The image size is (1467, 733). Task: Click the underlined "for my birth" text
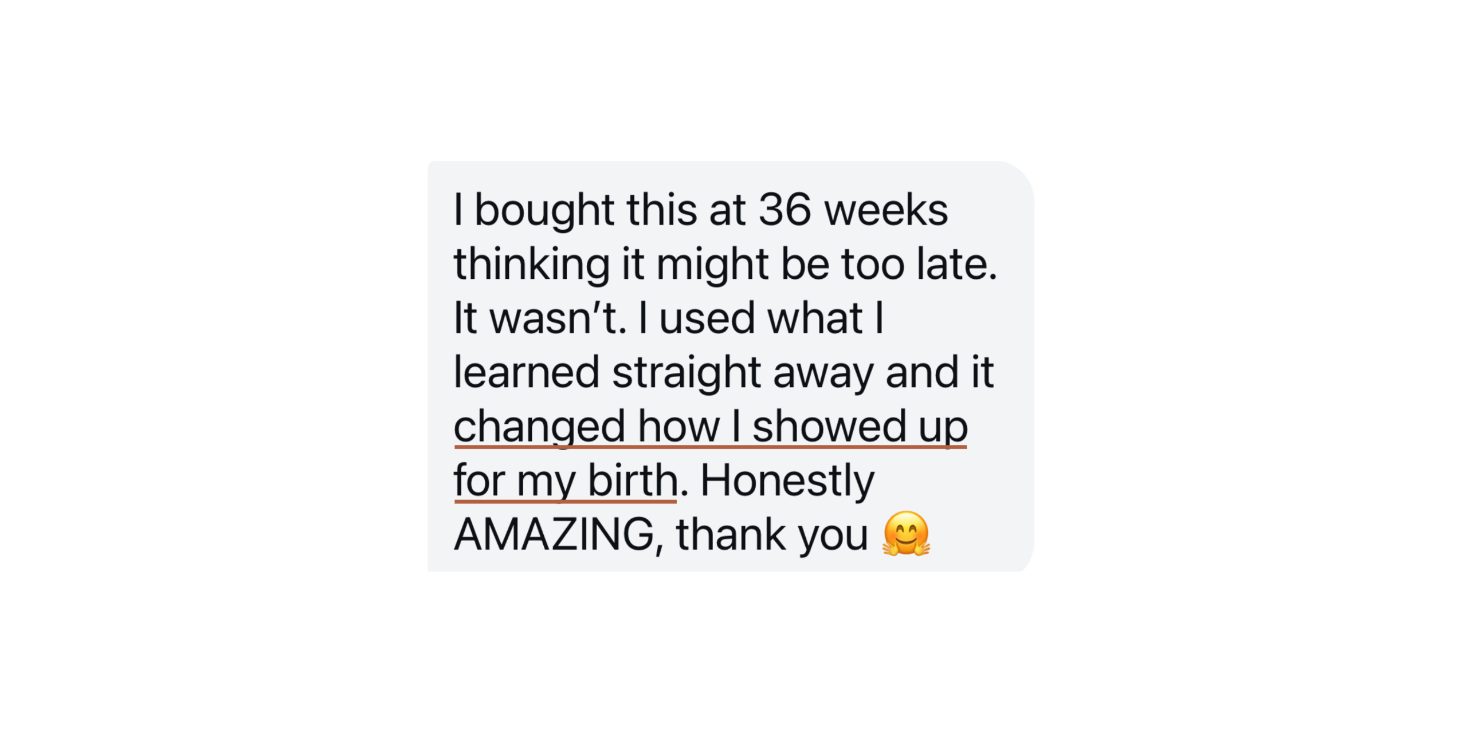566,480
